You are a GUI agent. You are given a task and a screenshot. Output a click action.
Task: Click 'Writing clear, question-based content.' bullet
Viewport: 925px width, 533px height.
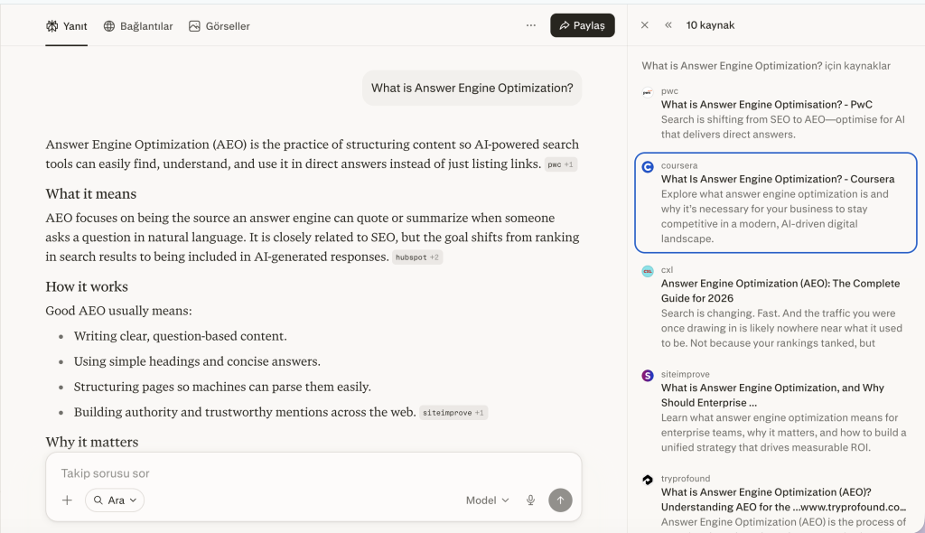point(180,336)
